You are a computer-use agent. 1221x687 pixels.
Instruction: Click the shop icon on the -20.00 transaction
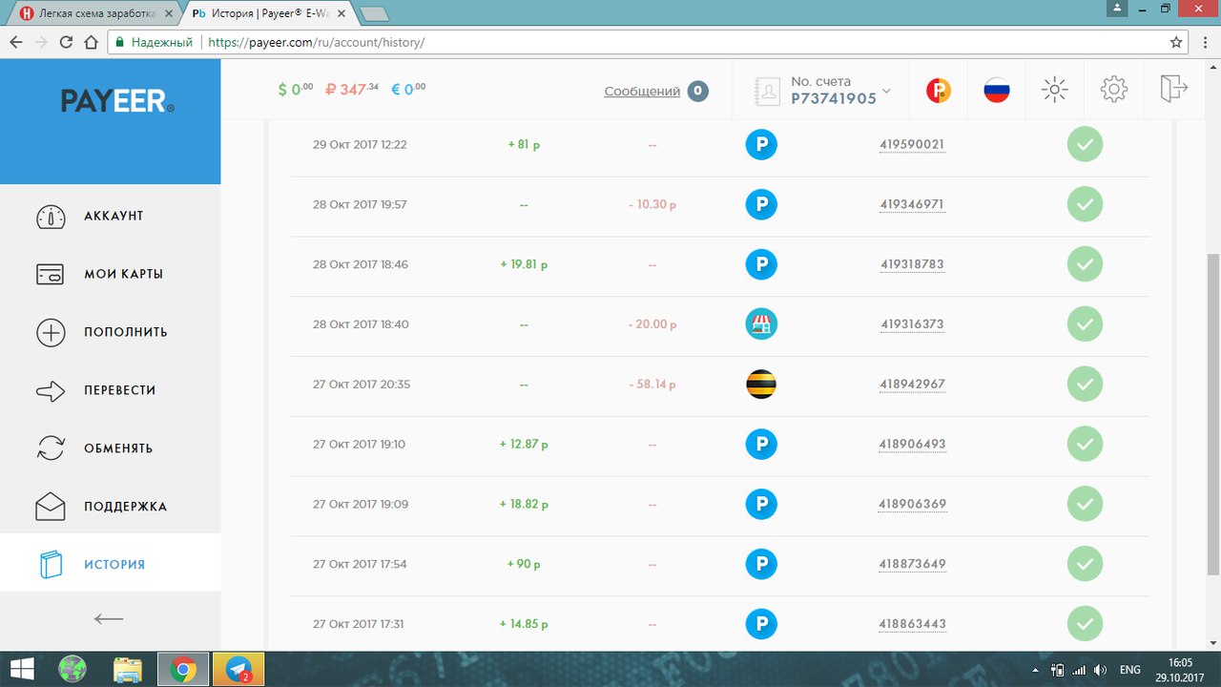pyautogui.click(x=760, y=324)
